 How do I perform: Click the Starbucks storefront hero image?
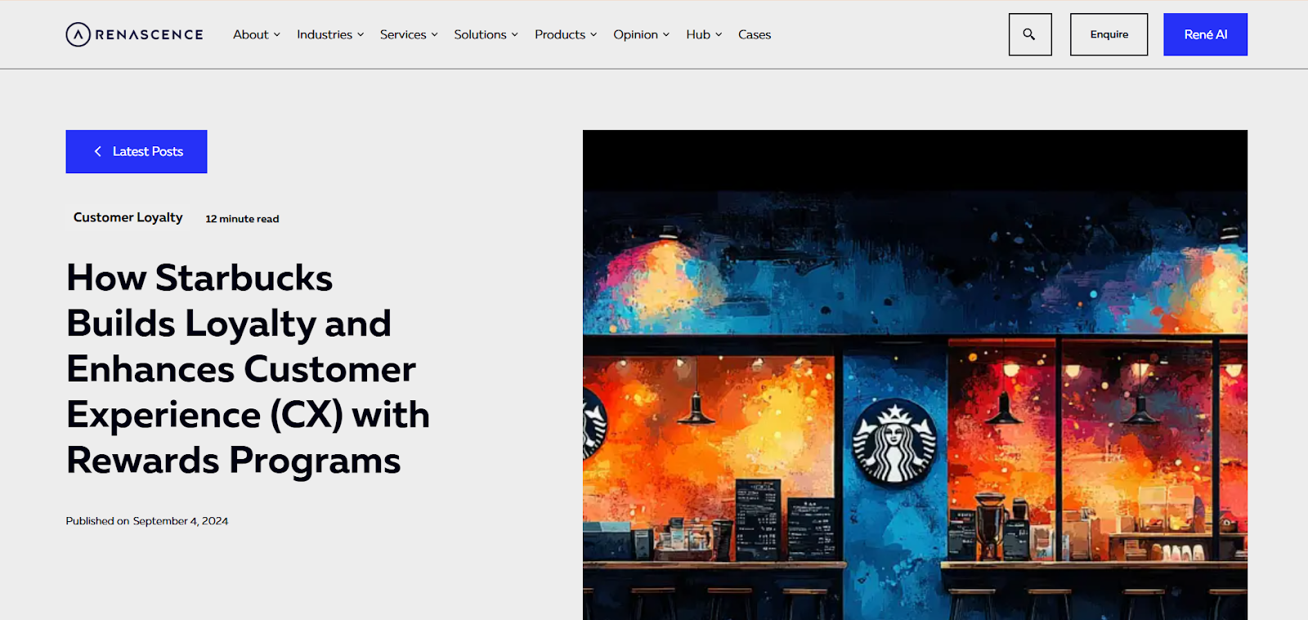click(915, 375)
